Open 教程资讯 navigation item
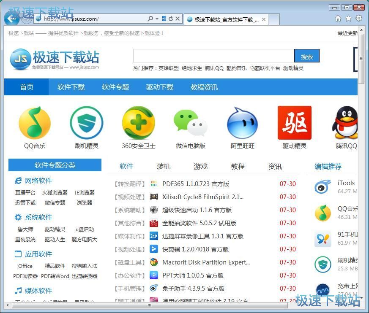Image resolution: width=369 pixels, height=313 pixels. click(204, 87)
